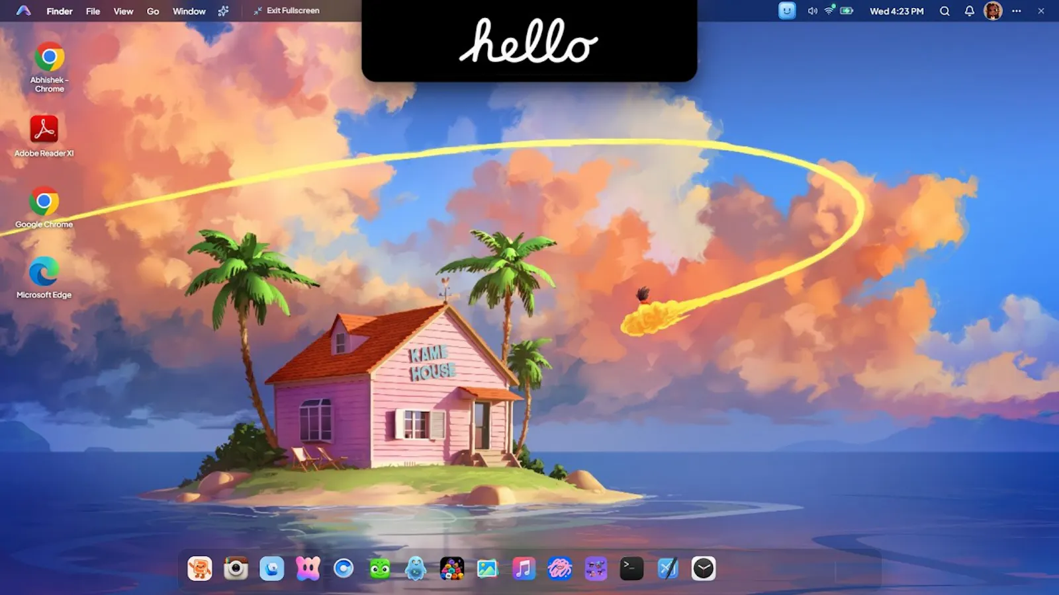Open the orange toast character dock app
Image resolution: width=1059 pixels, height=595 pixels.
pos(200,569)
